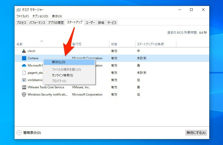223x145 pixels.
Task: Click VMware, Inc. publisher cell
Action: tap(81, 87)
